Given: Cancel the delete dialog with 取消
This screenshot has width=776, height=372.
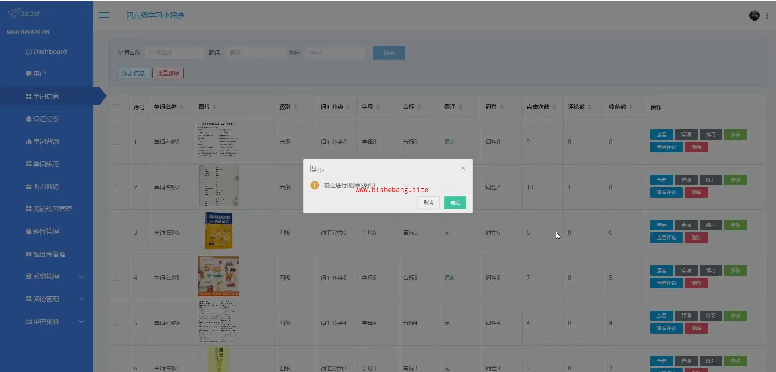Looking at the screenshot, I should [x=428, y=202].
